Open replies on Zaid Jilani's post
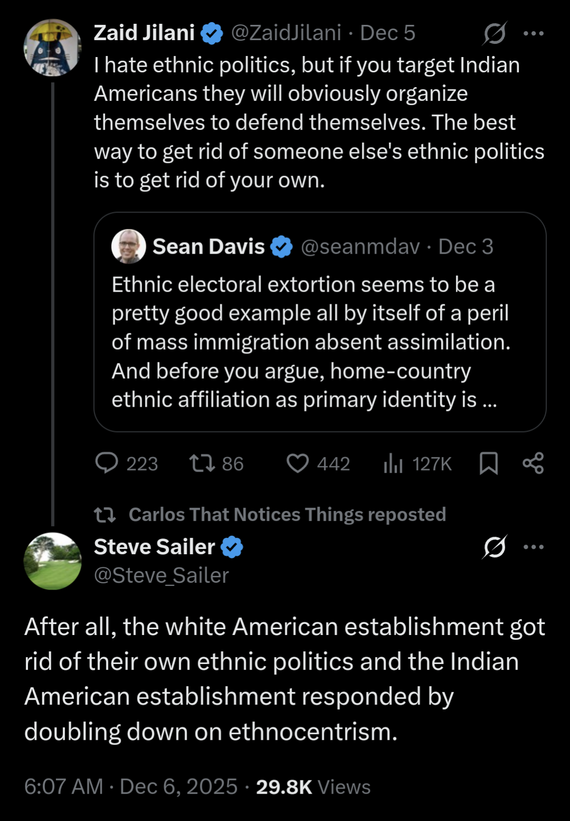 pyautogui.click(x=107, y=463)
